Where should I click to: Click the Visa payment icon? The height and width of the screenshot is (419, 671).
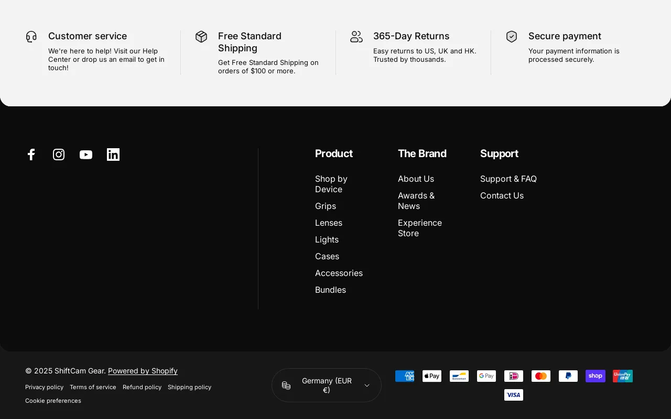click(x=514, y=395)
